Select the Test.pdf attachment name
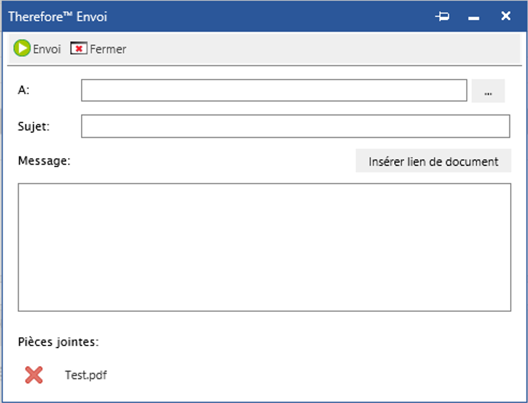The height and width of the screenshot is (403, 528). pos(86,375)
